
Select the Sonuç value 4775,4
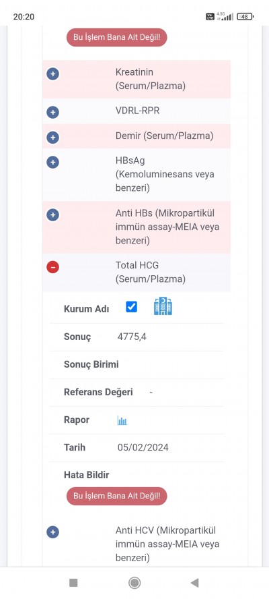click(x=132, y=337)
